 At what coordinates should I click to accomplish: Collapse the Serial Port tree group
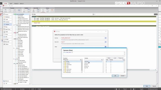pyautogui.click(x=14, y=39)
